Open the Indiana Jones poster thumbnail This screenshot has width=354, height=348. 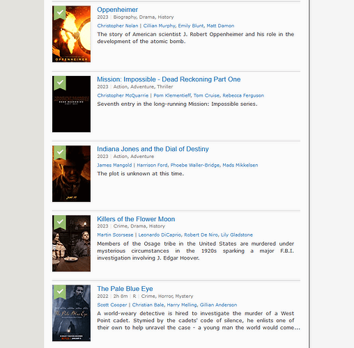(x=71, y=173)
